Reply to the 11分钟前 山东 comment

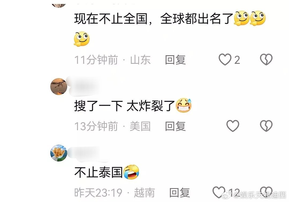click(175, 60)
